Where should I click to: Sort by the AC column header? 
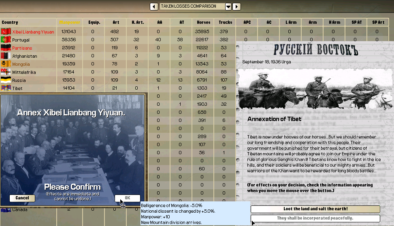click(x=269, y=22)
